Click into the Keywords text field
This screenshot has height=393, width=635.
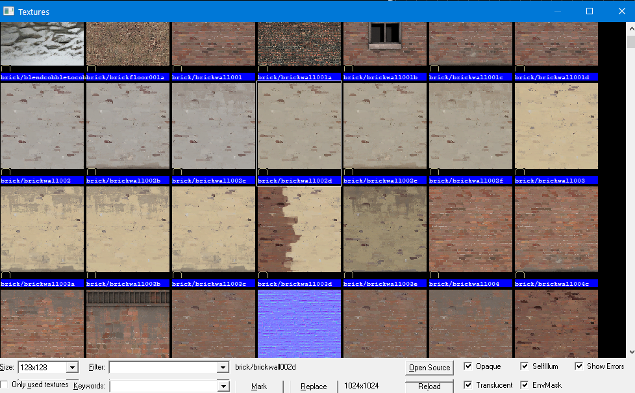pyautogui.click(x=164, y=386)
